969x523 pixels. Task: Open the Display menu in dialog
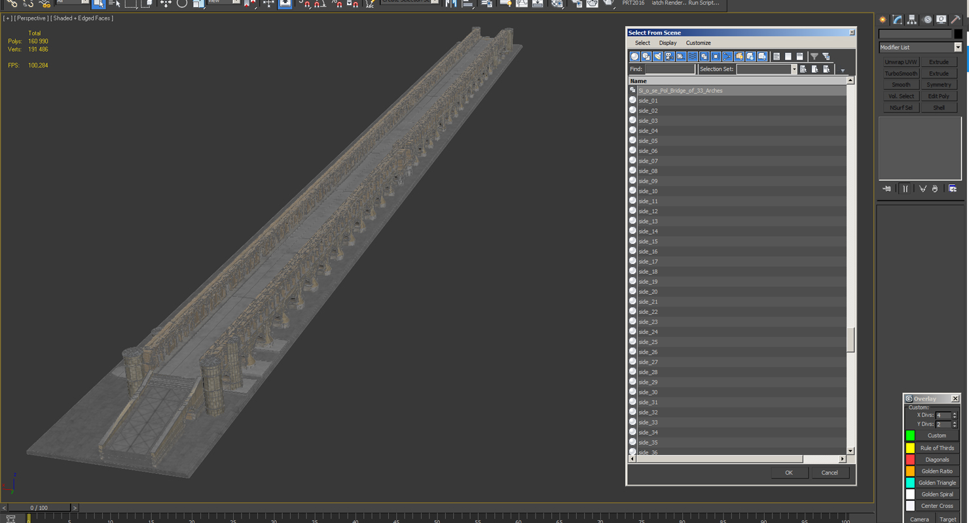(x=668, y=43)
